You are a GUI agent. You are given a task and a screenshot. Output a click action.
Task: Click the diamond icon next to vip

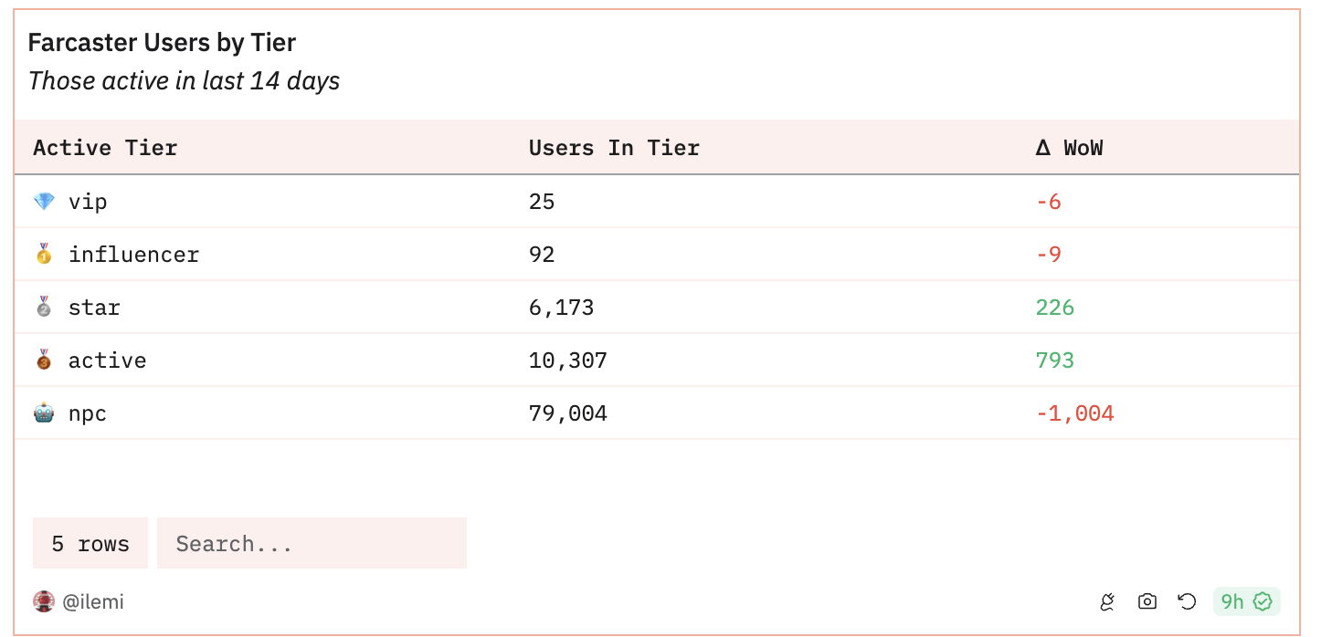click(44, 202)
